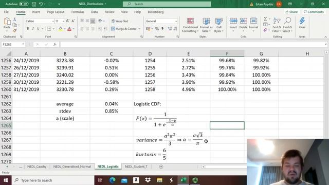The height and width of the screenshot is (185, 329).
Task: Open the Formulas ribbon tab
Action: (78, 12)
